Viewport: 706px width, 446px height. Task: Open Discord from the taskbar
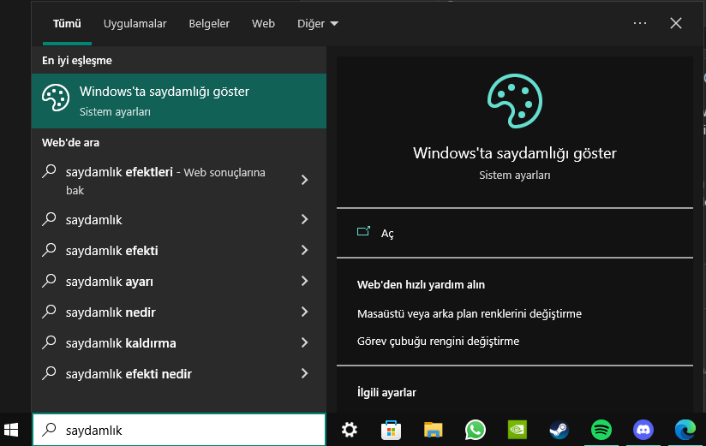point(643,430)
